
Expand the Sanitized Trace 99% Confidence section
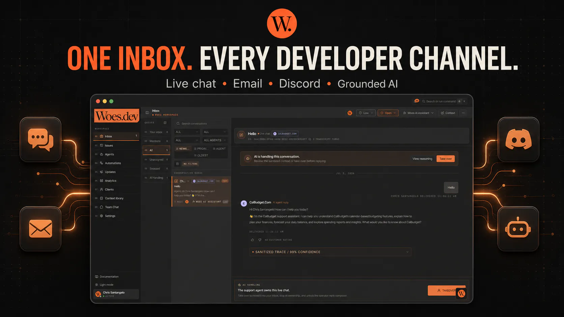pyautogui.click(x=330, y=252)
